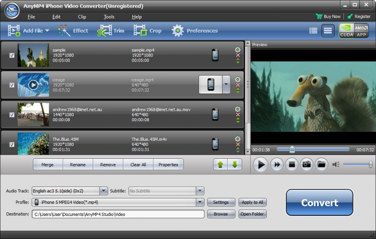The image size is (376, 239).
Task: Remove iceage with its red X
Action: [238, 85]
